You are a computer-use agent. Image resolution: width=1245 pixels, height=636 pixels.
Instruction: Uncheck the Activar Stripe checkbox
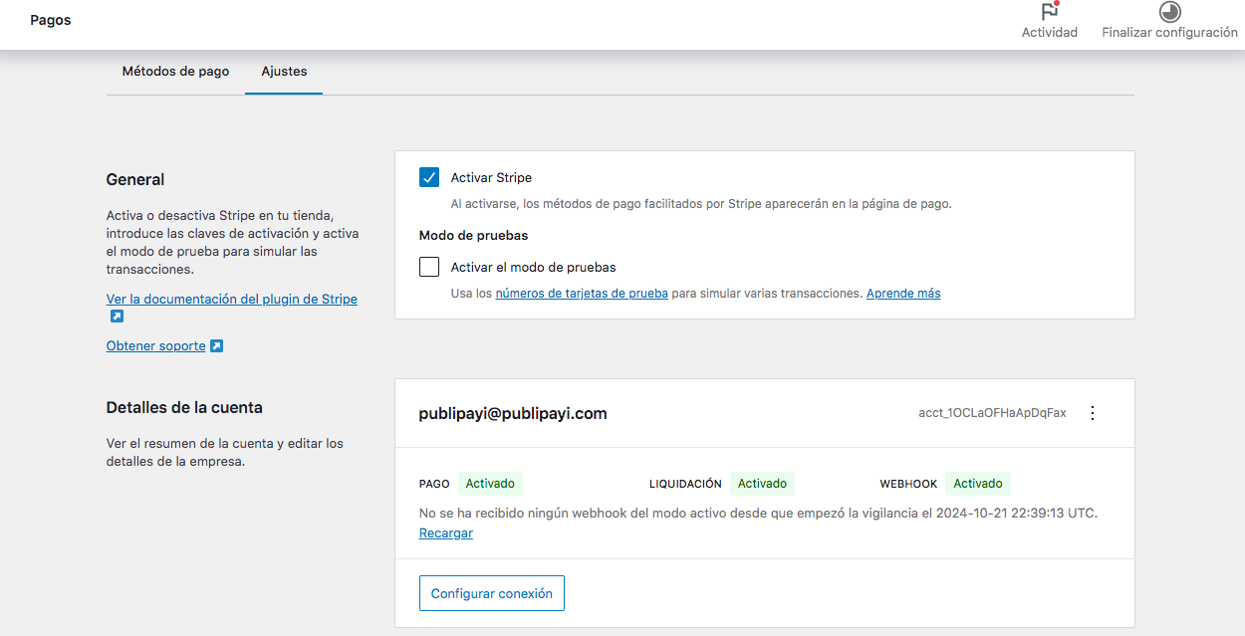(429, 178)
